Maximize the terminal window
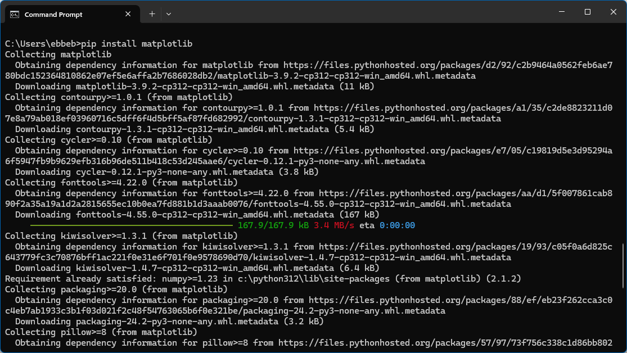 (587, 12)
